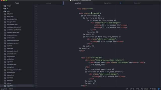
Task: Click the HTML grammar selector
Action: [x=138, y=89]
